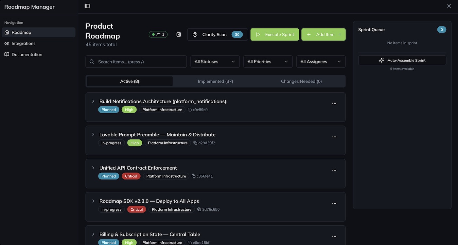Click in-progress badge on Lovable Prompt Preamble

pos(112,143)
